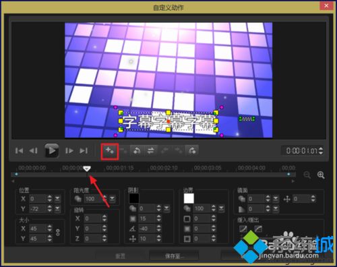The image size is (337, 267).
Task: Click the Position X value field
Action: click(38, 199)
